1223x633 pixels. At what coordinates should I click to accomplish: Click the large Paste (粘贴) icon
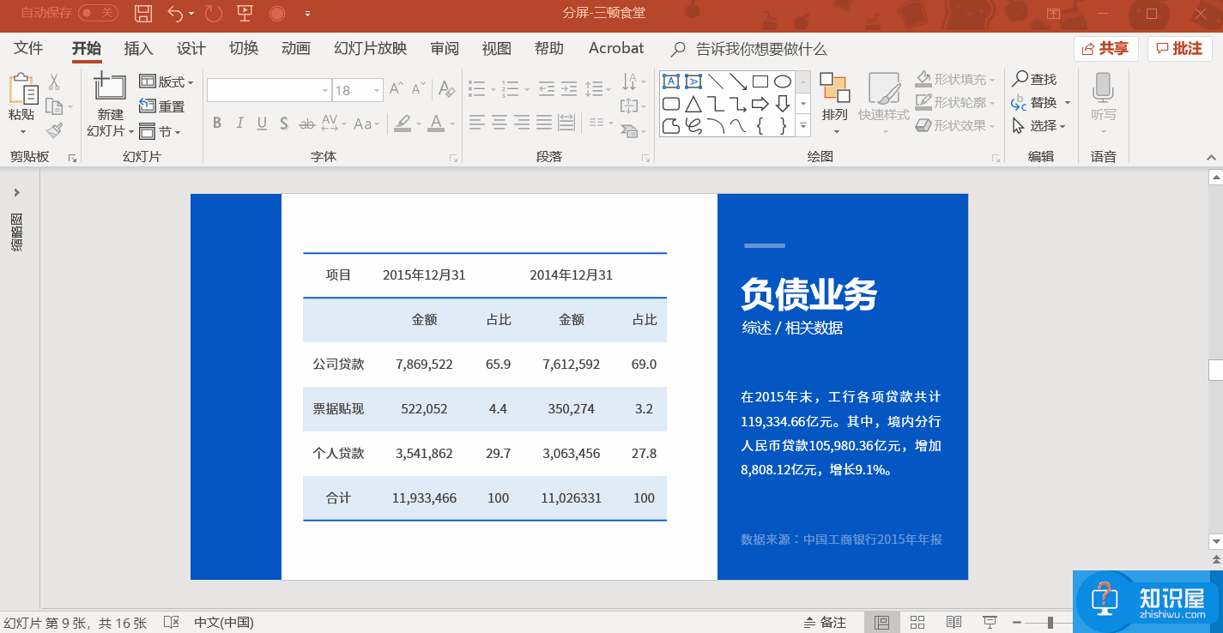click(23, 89)
